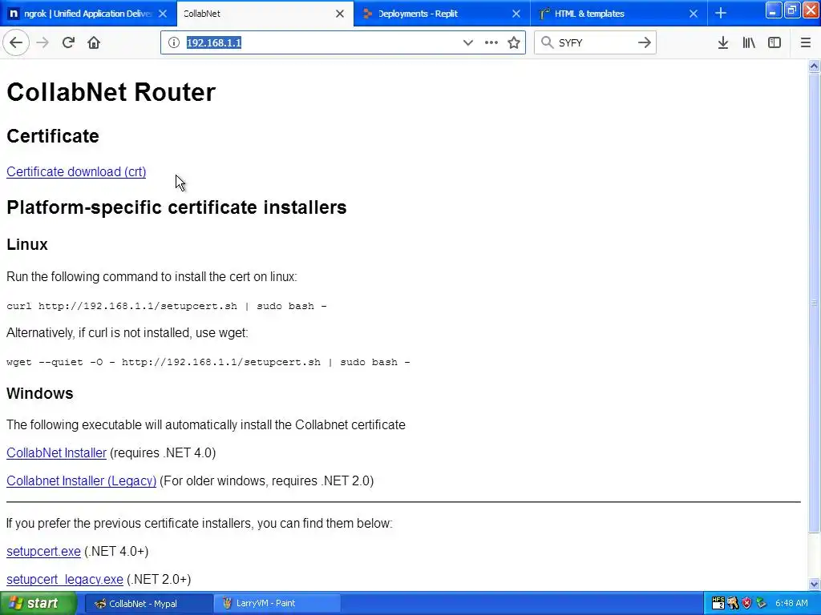Show site information icon in address bar
Image resolution: width=821 pixels, height=615 pixels.
174,43
